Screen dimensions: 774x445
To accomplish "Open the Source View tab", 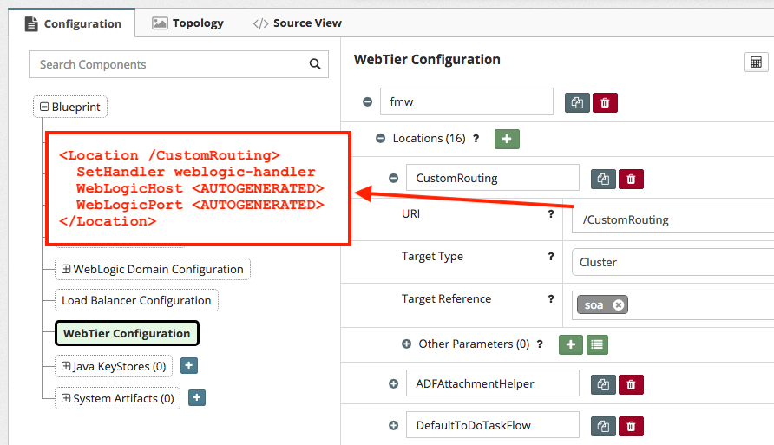I will (x=298, y=23).
